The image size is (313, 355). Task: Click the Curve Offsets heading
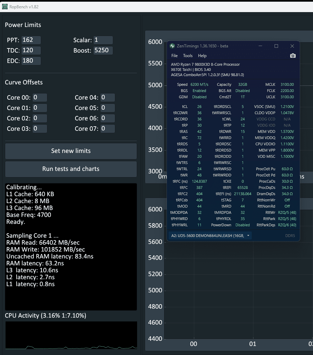(24, 82)
